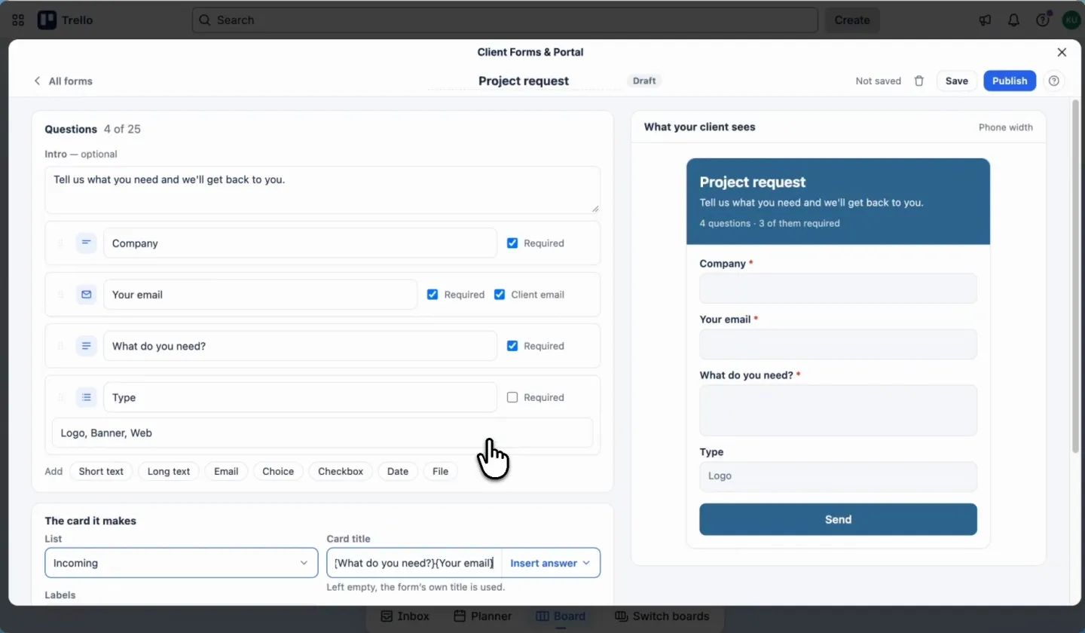1085x633 pixels.
Task: Open the notifications bell icon
Action: click(x=1013, y=20)
